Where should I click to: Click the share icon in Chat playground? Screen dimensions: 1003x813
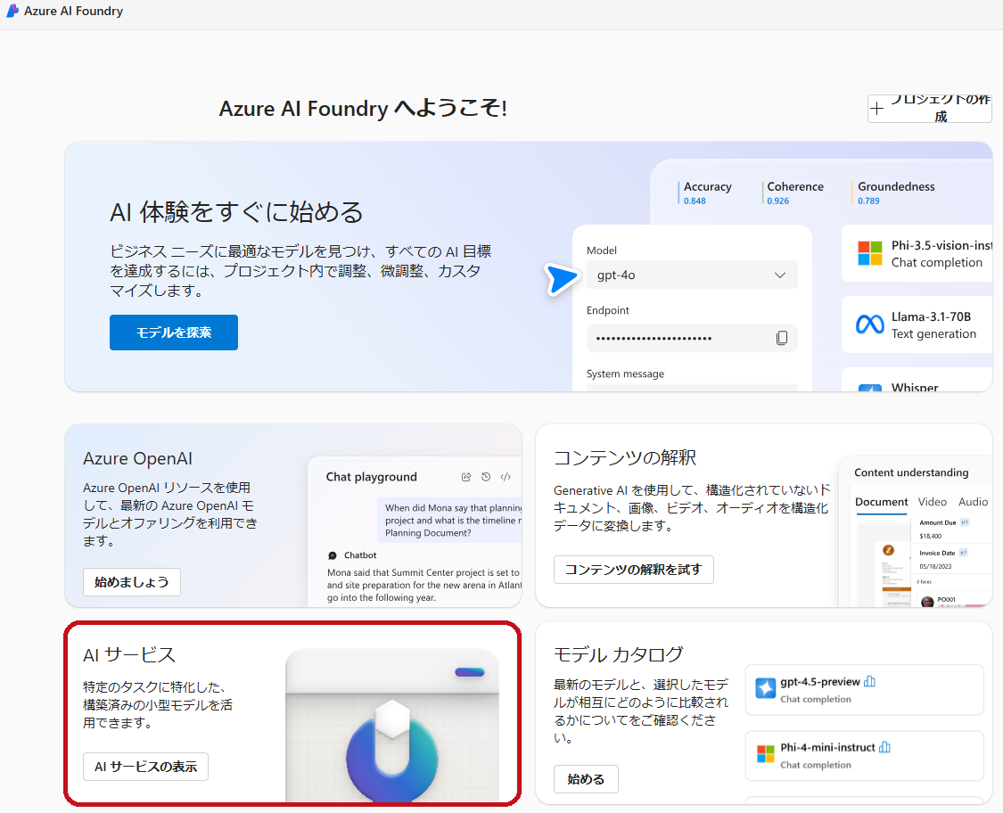[x=466, y=477]
